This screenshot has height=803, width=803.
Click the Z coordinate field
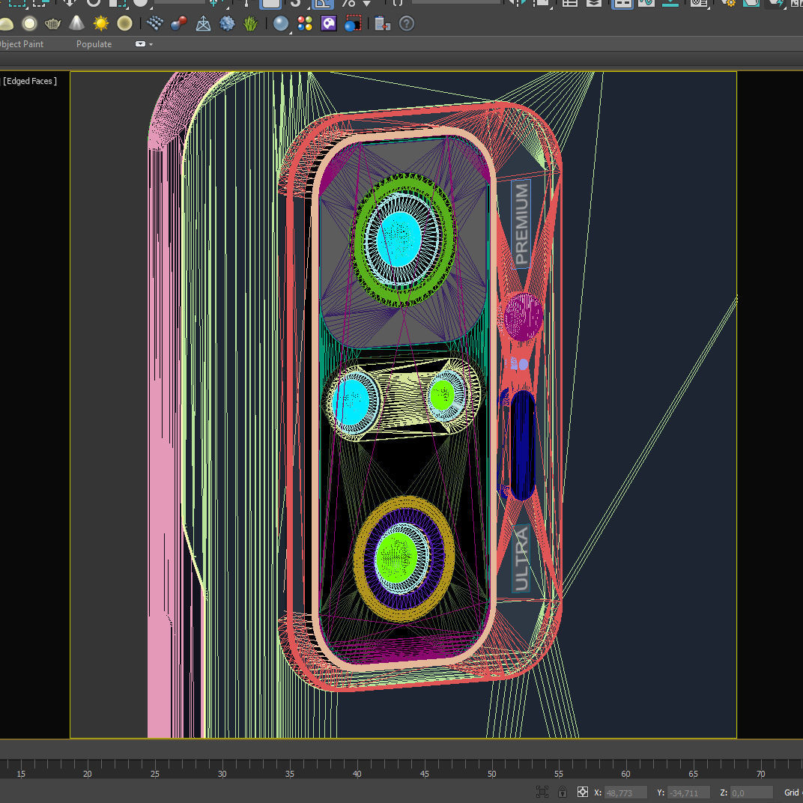[x=751, y=793]
